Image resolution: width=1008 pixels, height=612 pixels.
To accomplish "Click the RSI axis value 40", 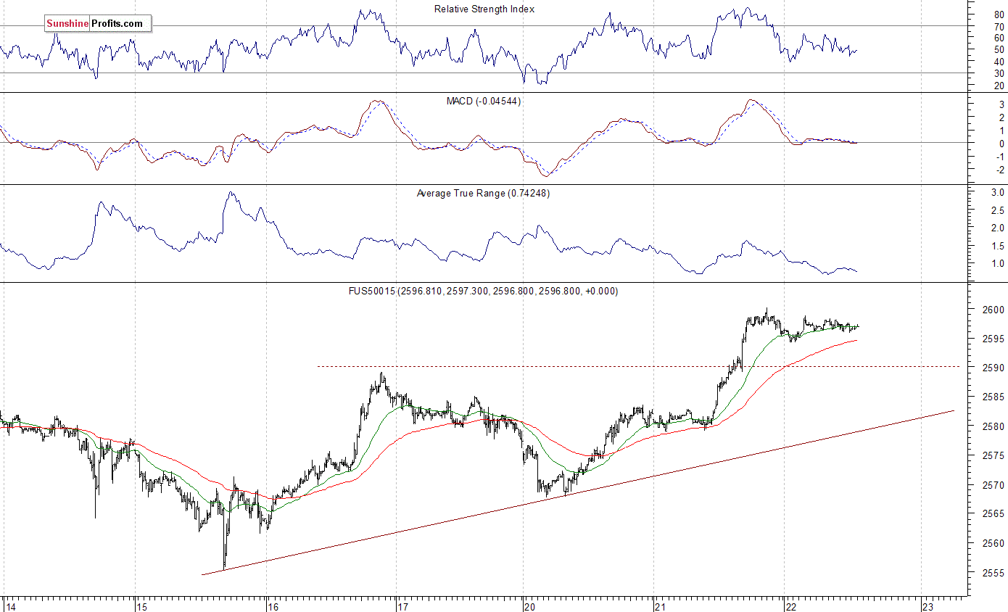I will click(x=999, y=62).
